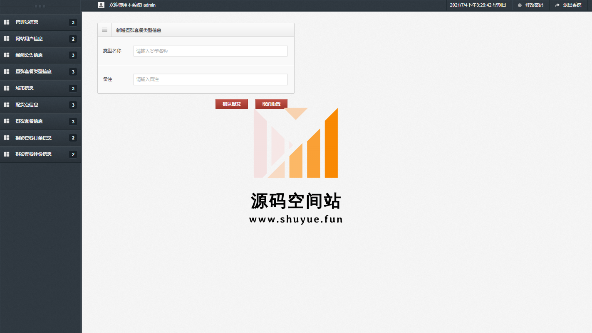Open the 新闻公告信息 menu
The image size is (592, 333).
pyautogui.click(x=40, y=55)
